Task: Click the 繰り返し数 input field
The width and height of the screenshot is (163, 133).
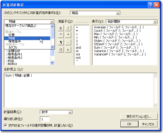Action: click(45, 119)
